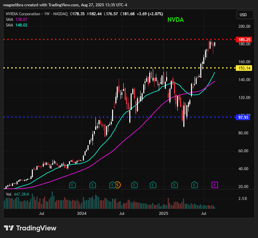Select the yellow 153.14 price label
258x238 pixels.
click(x=244, y=68)
